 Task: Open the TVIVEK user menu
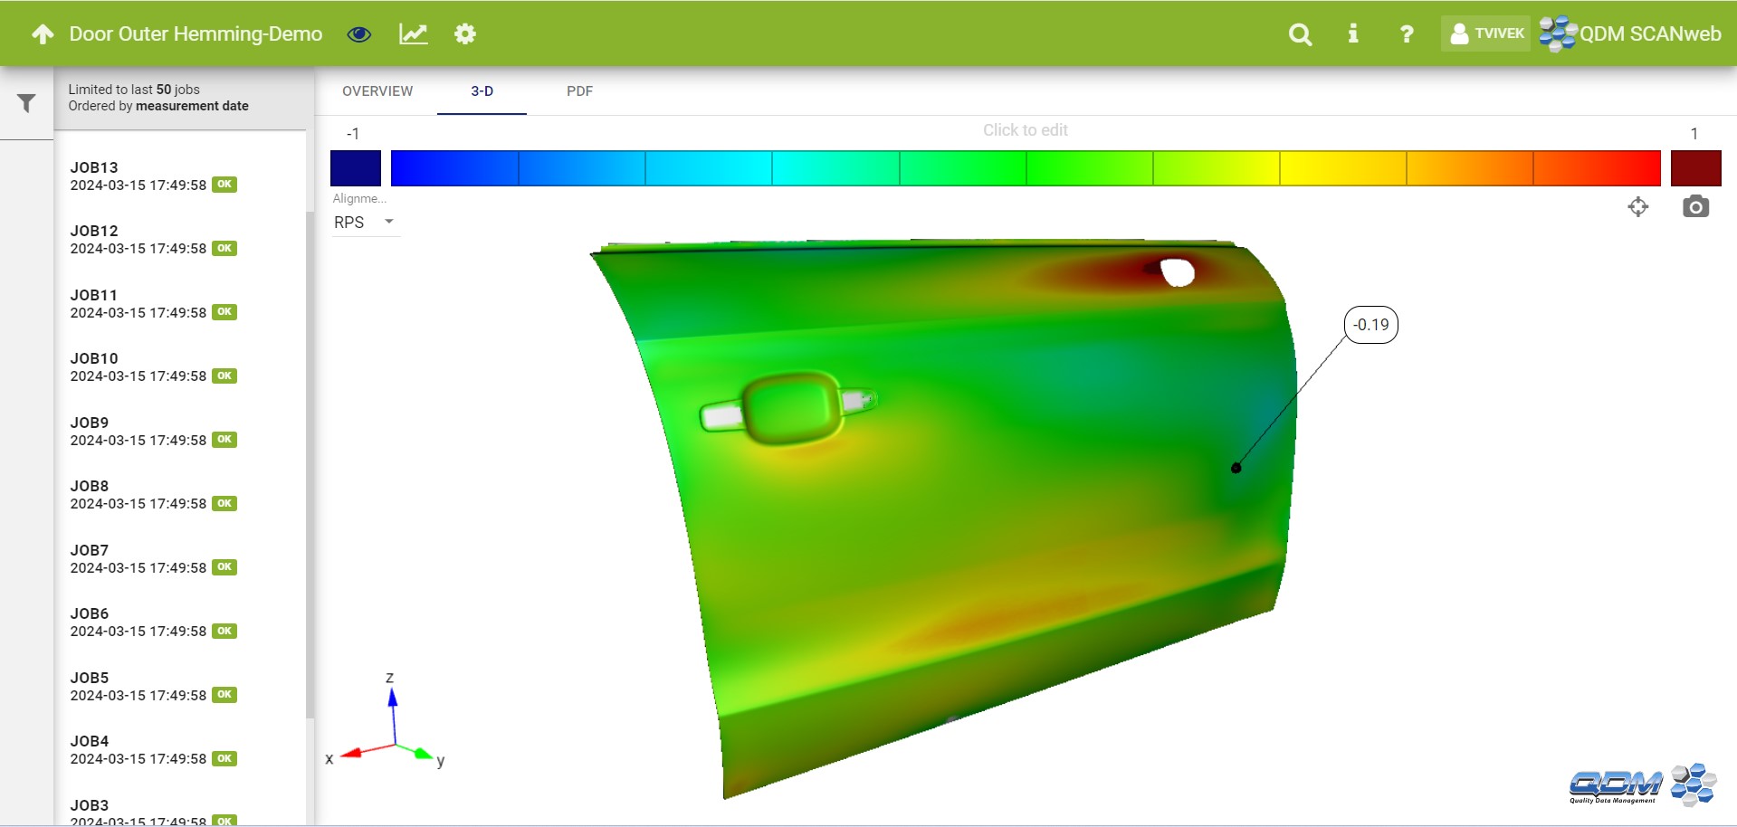click(1486, 34)
